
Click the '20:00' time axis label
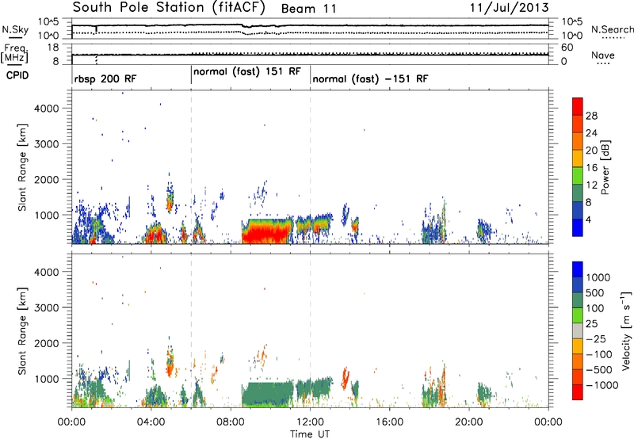coord(469,422)
